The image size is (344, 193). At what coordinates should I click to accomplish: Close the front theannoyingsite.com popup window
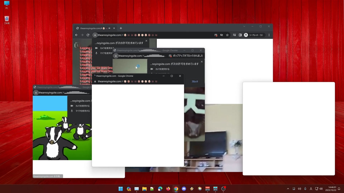point(180,76)
